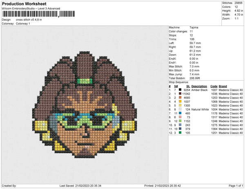
Task: Select the 'Natural White' description
Action: point(200,110)
